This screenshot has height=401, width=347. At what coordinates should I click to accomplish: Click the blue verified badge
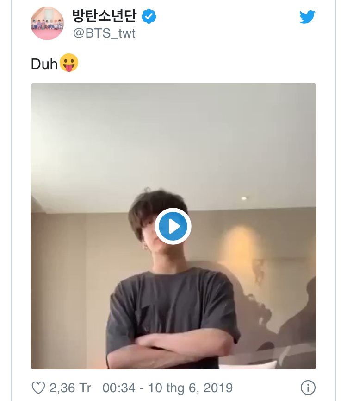(149, 17)
